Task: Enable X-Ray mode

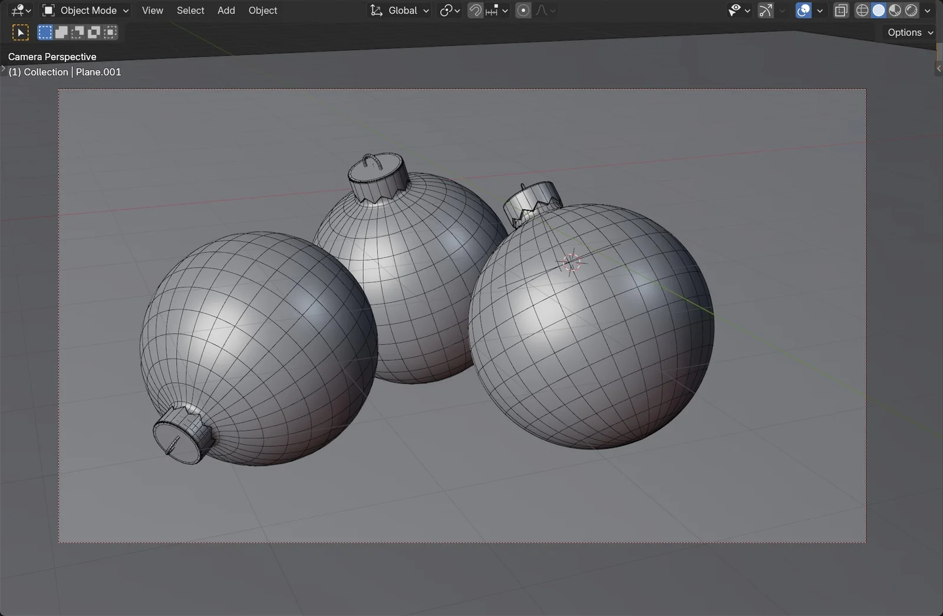Action: [x=841, y=10]
